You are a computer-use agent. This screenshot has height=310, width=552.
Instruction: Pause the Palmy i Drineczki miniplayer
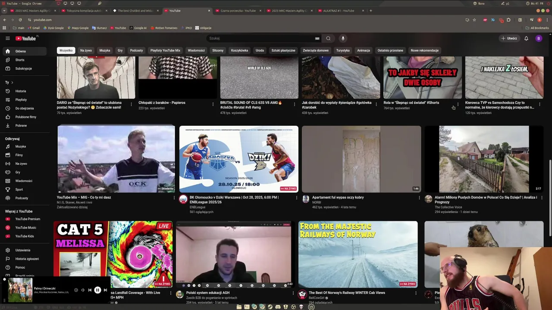click(97, 290)
